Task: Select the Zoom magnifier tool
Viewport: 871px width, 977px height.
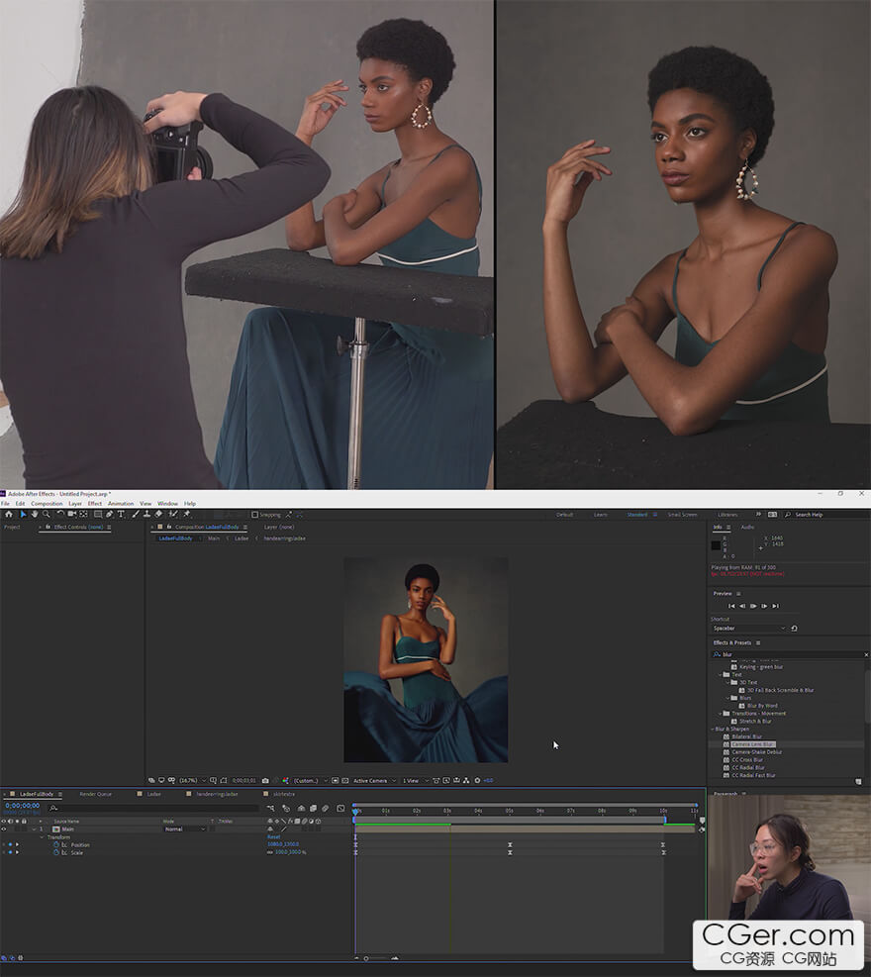Action: [x=47, y=514]
